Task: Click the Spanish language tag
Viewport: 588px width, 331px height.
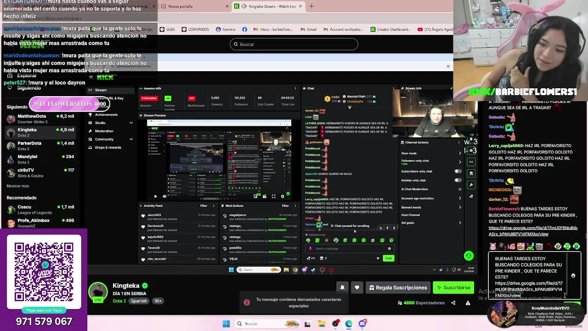Action: coord(139,301)
